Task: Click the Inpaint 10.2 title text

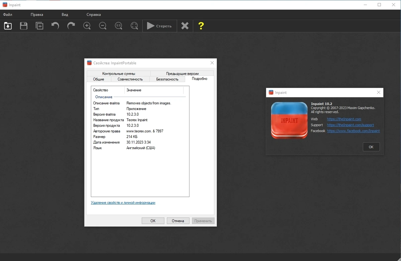Action: [x=321, y=104]
